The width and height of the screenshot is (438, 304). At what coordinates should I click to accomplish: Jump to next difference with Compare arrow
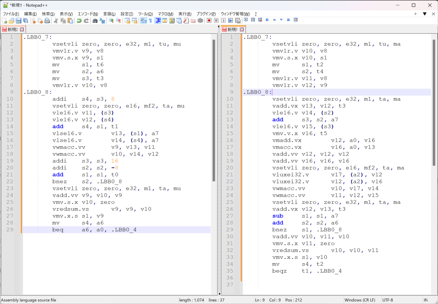coord(281,20)
